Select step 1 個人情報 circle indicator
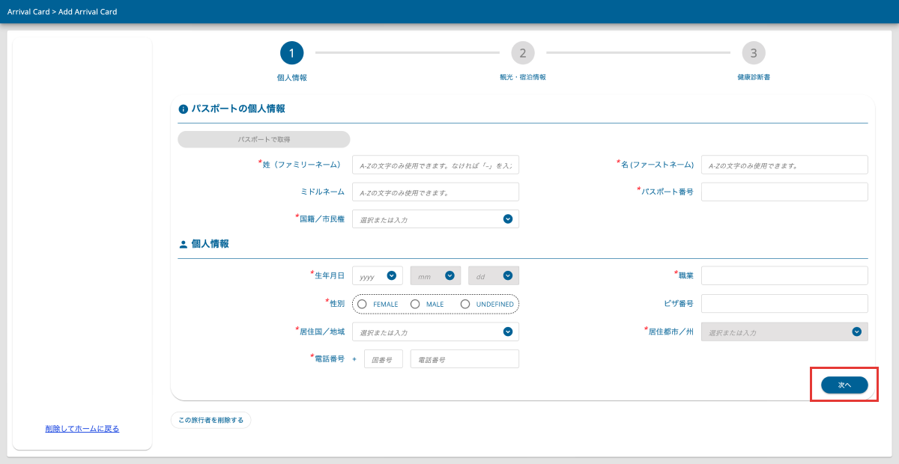This screenshot has height=464, width=899. [291, 52]
